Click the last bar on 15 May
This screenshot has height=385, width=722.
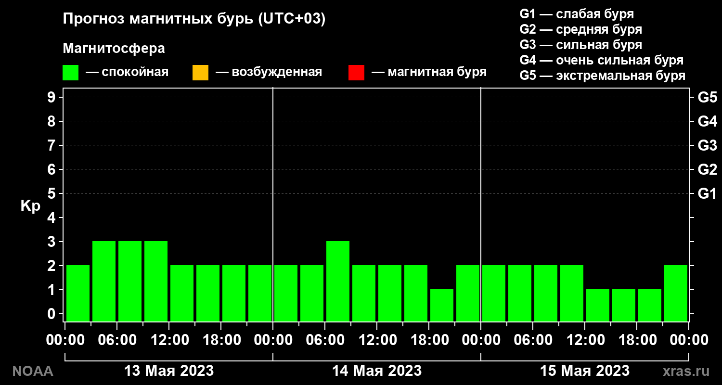[676, 293]
